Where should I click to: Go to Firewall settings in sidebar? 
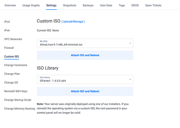click(9, 48)
